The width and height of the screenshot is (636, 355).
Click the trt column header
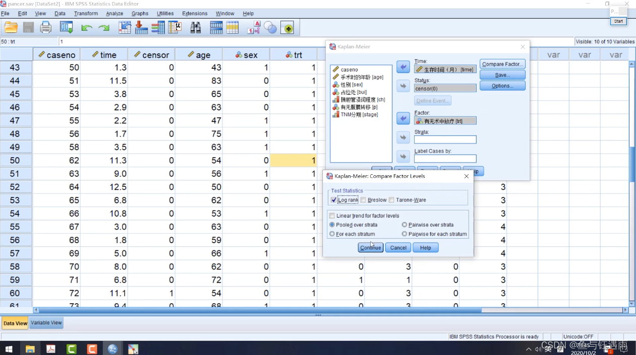coord(294,55)
